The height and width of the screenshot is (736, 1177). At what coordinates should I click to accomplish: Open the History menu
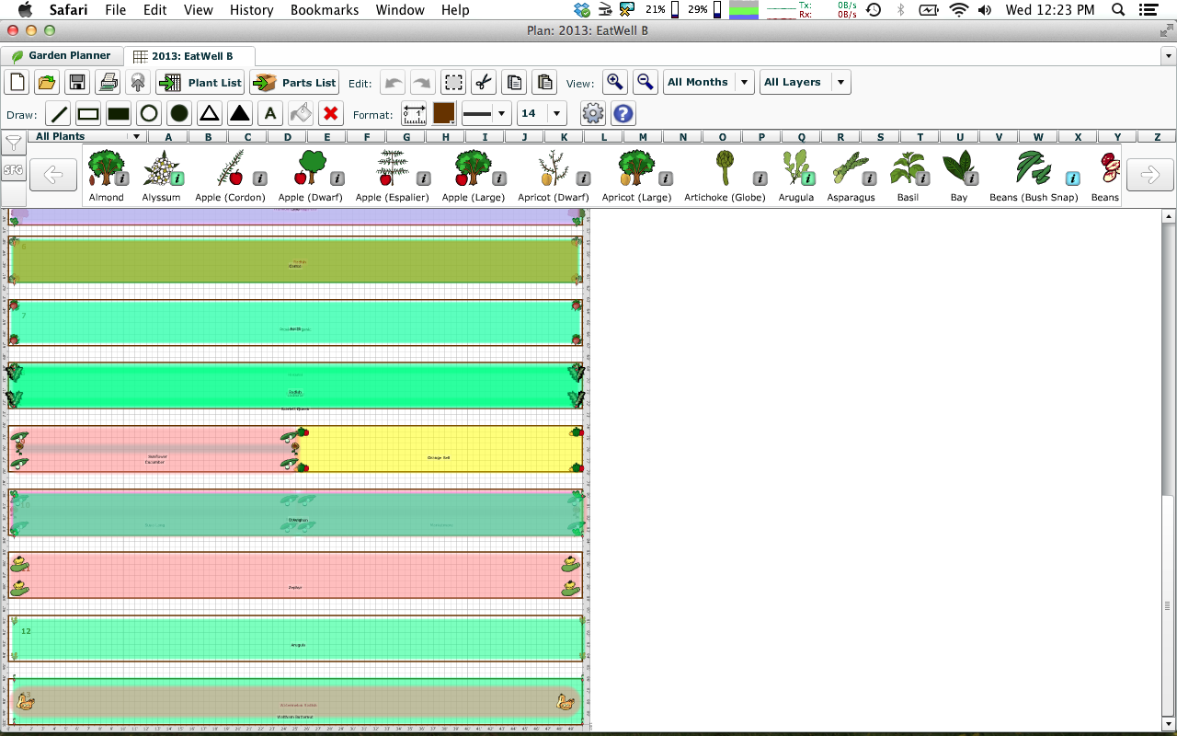tap(252, 10)
